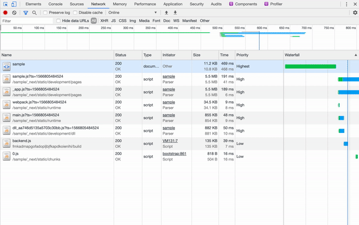Screen dimensions: 359x225
Task: Sort by Priority column header
Action: point(259,55)
